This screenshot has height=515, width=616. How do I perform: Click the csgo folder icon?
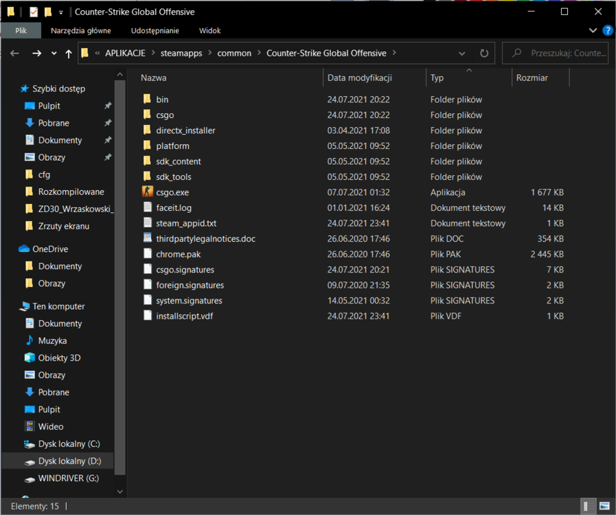[x=148, y=115]
